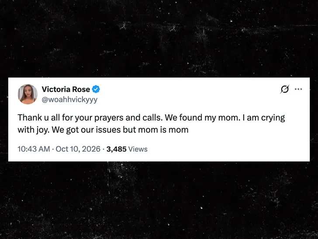The image size is (318, 239).
Task: View Victoria Rose's profile picture
Action: point(28,94)
